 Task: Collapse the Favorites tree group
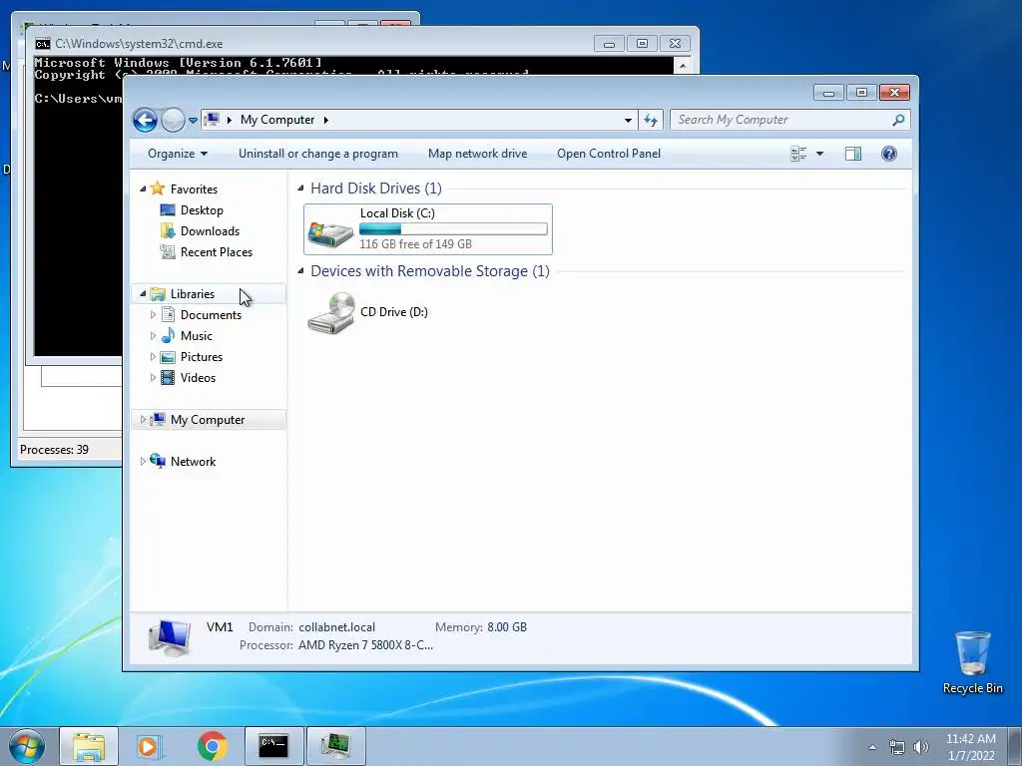pos(143,189)
